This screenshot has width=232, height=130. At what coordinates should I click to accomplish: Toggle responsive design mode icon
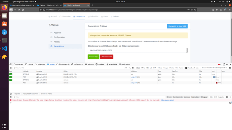point(224,64)
